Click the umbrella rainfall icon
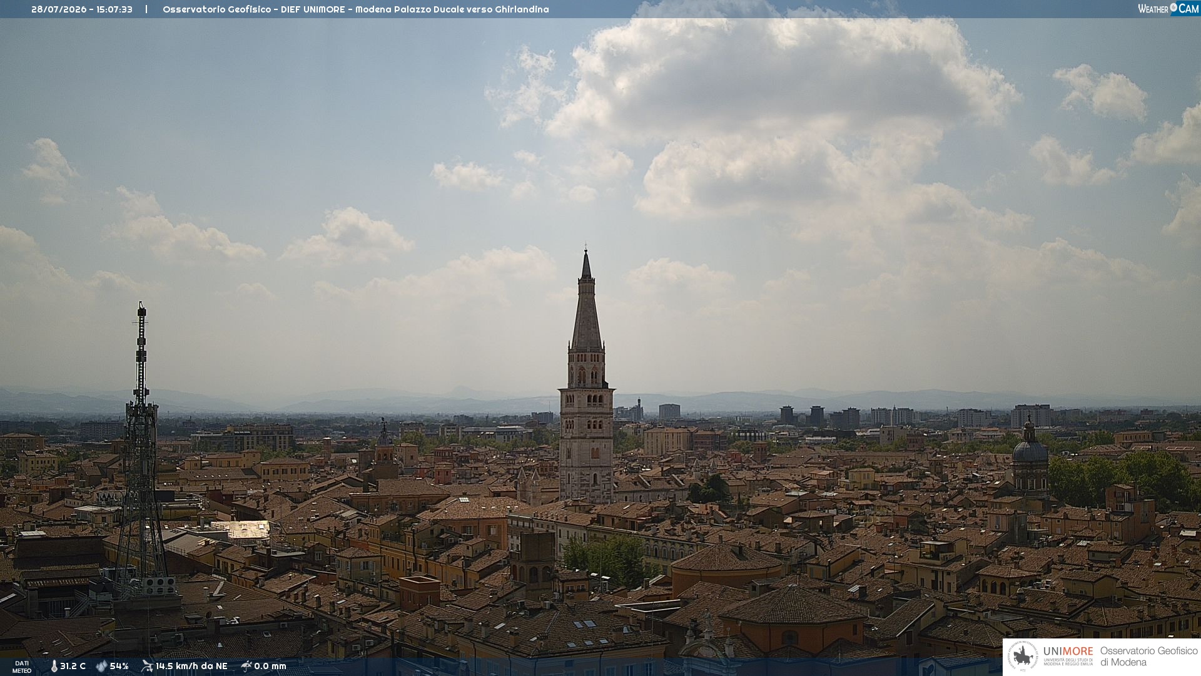 [246, 666]
